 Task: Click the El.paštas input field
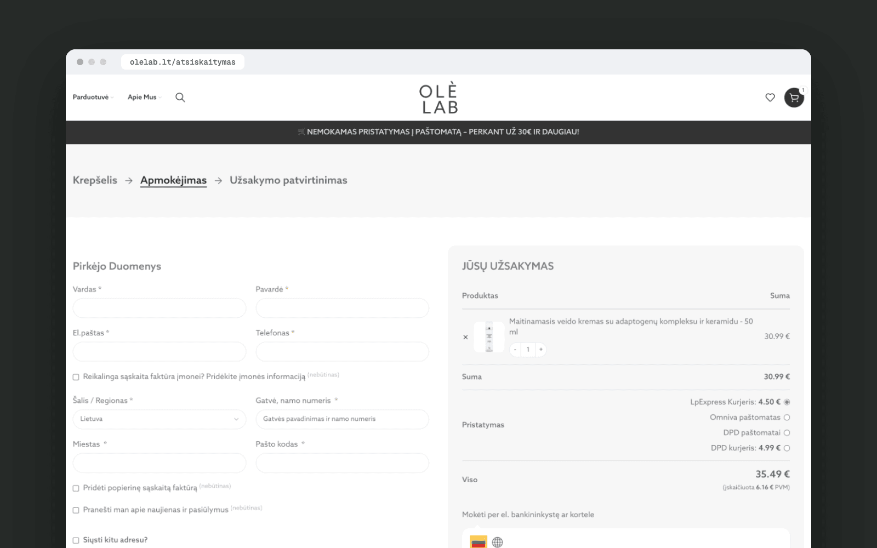click(x=160, y=352)
